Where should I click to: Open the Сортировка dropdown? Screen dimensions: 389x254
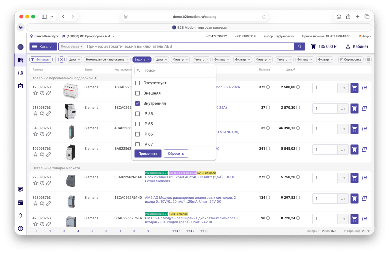click(350, 59)
